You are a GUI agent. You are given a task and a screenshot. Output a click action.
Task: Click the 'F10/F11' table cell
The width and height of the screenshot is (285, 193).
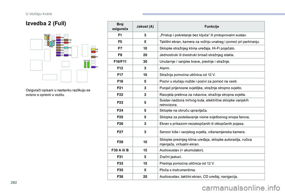(120, 62)
